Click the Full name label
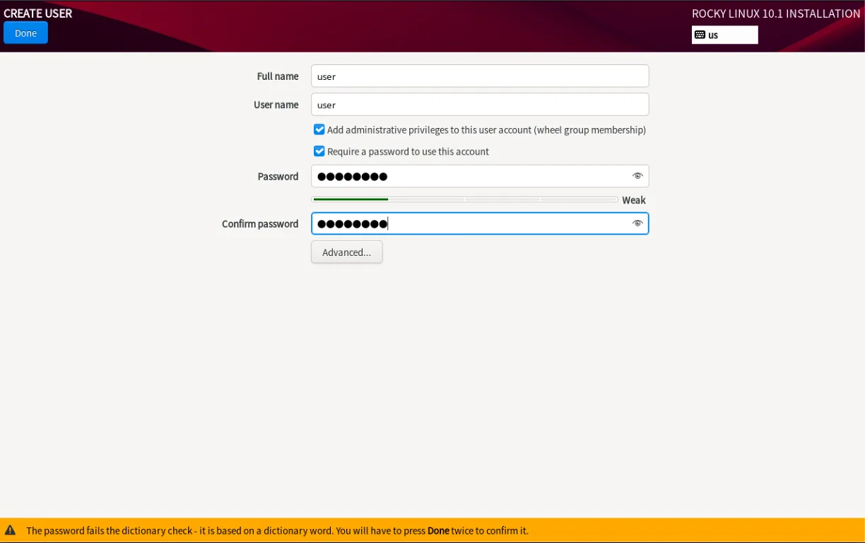865x543 pixels. coord(278,76)
